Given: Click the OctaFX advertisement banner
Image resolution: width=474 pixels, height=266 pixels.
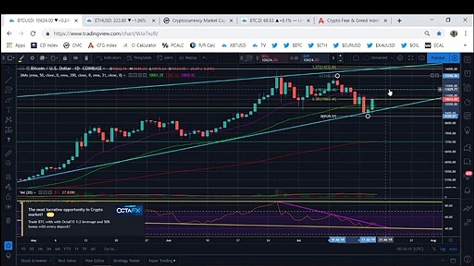Looking at the screenshot, I should pyautogui.click(x=83, y=219).
